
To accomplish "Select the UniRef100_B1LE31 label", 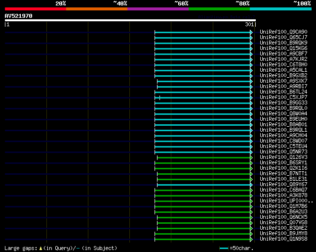I will click(x=283, y=179).
